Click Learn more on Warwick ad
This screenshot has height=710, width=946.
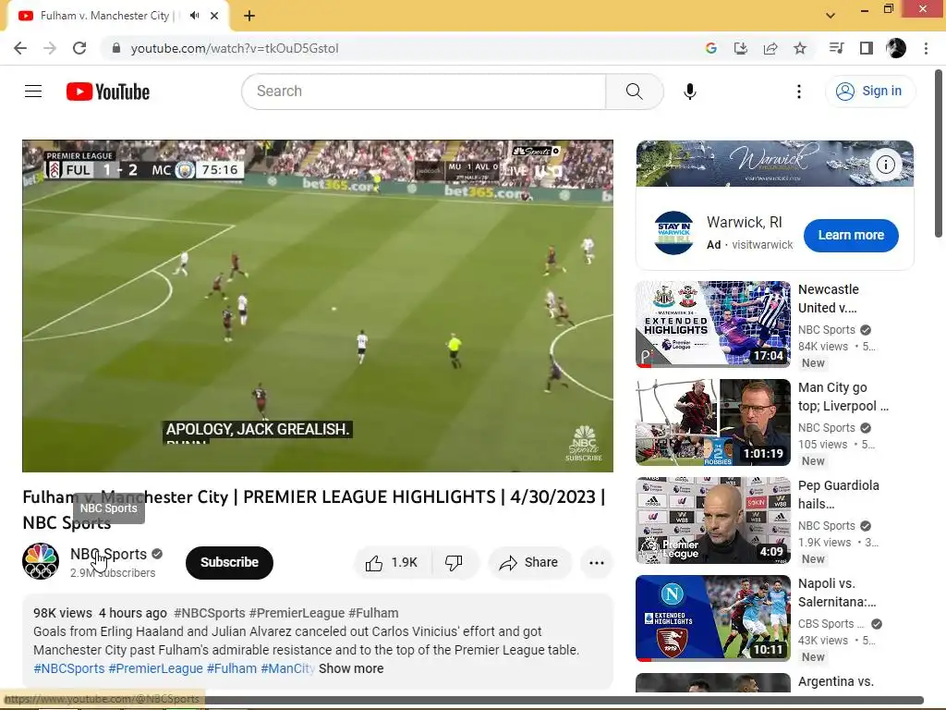851,236
